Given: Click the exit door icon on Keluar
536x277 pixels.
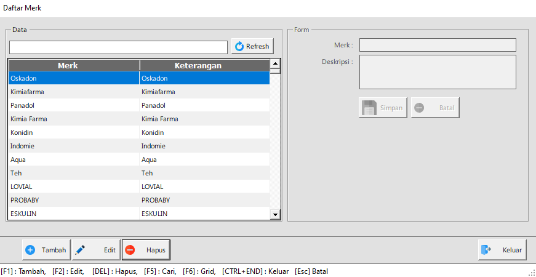Looking at the screenshot, I should click(x=486, y=250).
